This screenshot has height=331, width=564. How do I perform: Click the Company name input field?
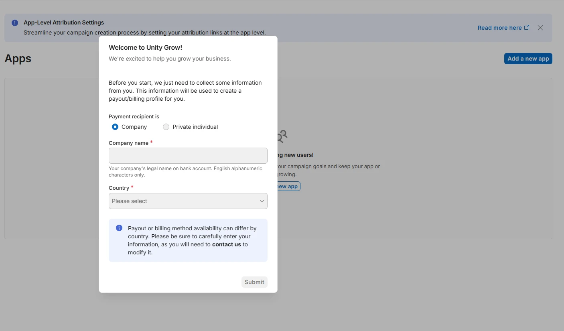tap(188, 156)
